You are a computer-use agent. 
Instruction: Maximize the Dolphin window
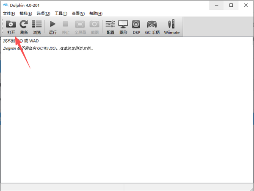tap(231, 5)
